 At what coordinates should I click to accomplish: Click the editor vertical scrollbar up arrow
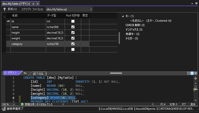(196, 83)
